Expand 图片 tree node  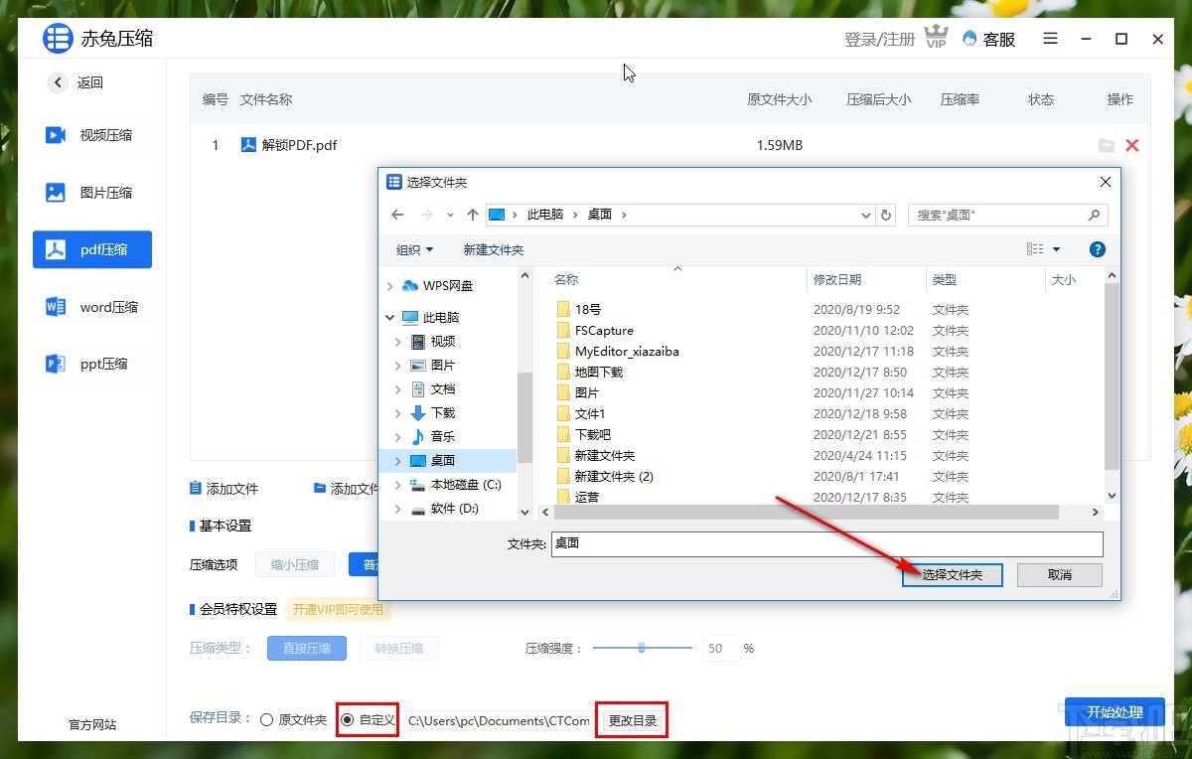pos(398,366)
